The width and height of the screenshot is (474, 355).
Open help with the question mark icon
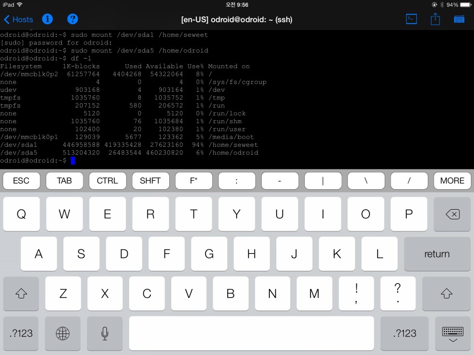(x=73, y=19)
